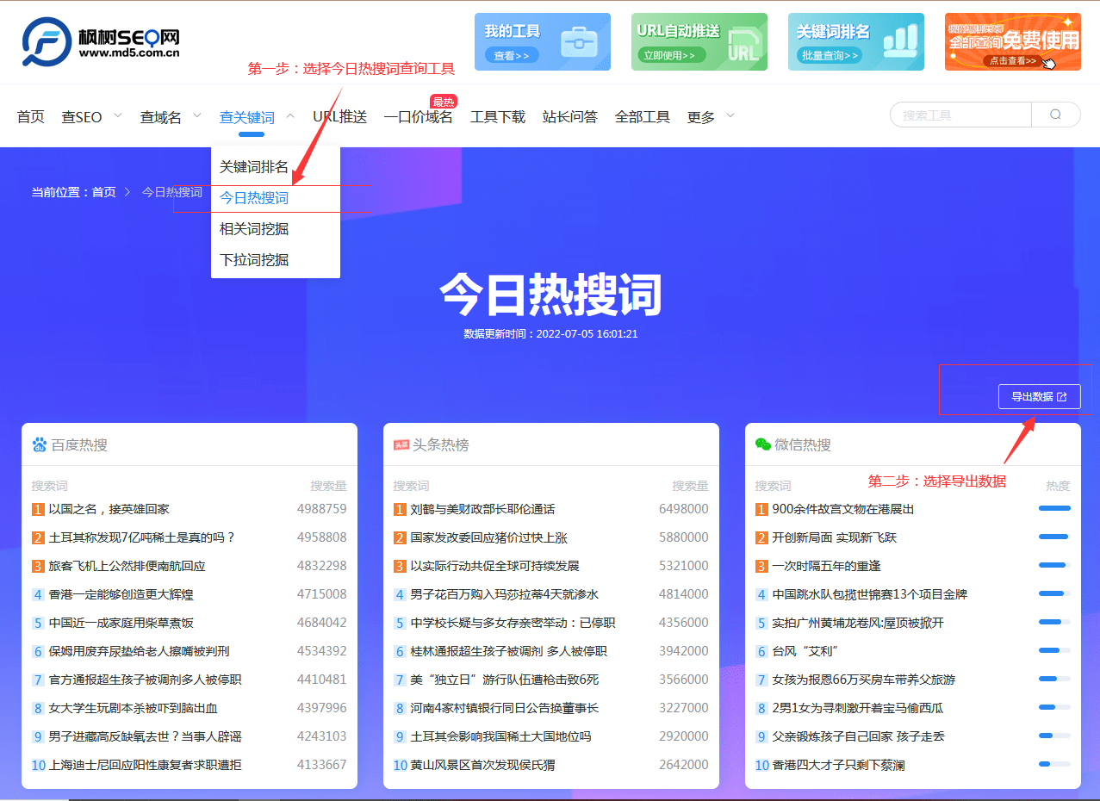
Task: Click the red 头条 icon beside 头条热榜
Action: click(401, 445)
